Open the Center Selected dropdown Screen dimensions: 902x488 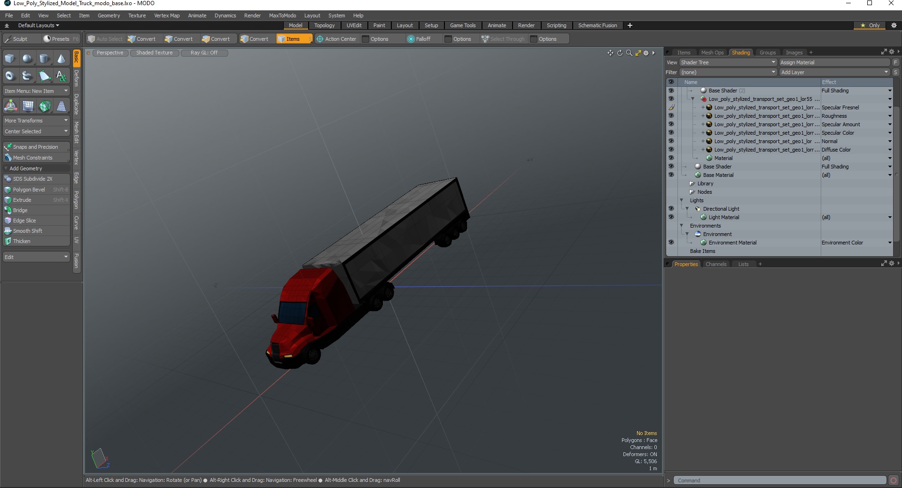[36, 131]
